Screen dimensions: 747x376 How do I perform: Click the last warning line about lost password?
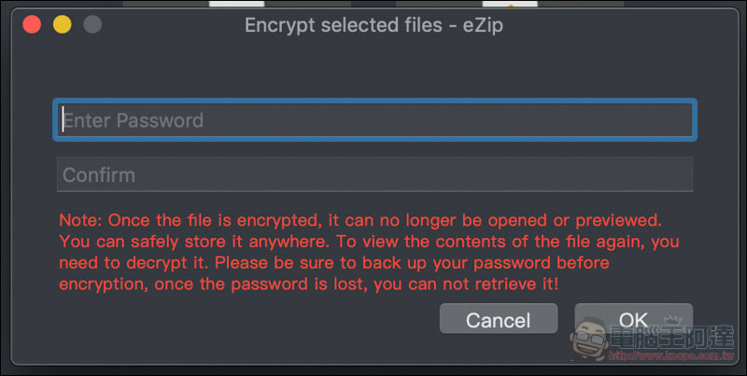(x=308, y=285)
